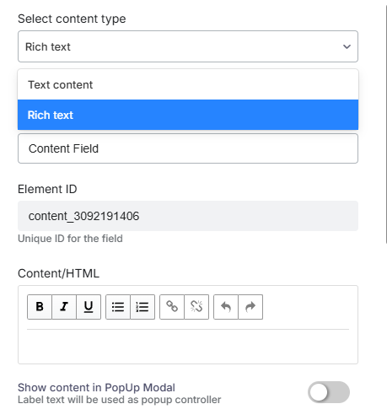Viewport: 387px width, 420px height.
Task: Click the Element ID field content_3092191406
Action: pos(188,216)
